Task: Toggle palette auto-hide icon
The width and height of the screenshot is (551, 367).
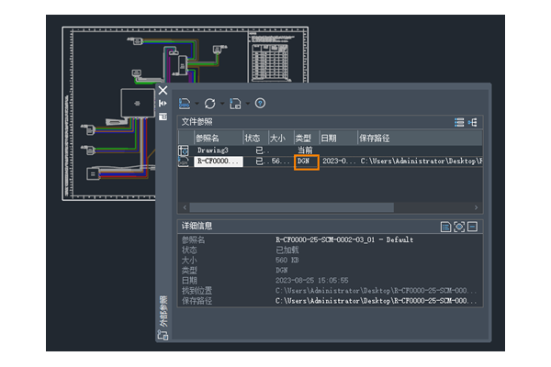Action: click(x=163, y=104)
